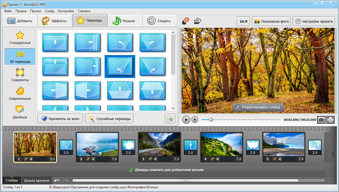Click the horizontal timeline scrollbar at the bottom
Screen dimensions: 339x192
point(185,180)
